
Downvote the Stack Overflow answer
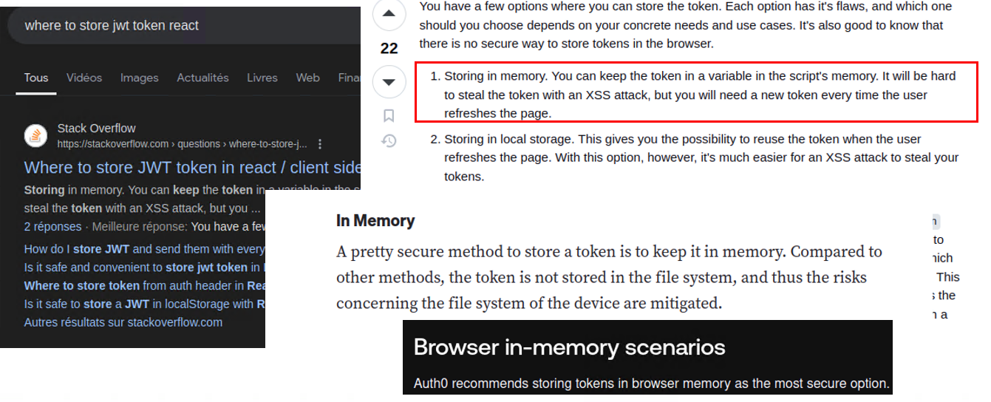pyautogui.click(x=389, y=81)
